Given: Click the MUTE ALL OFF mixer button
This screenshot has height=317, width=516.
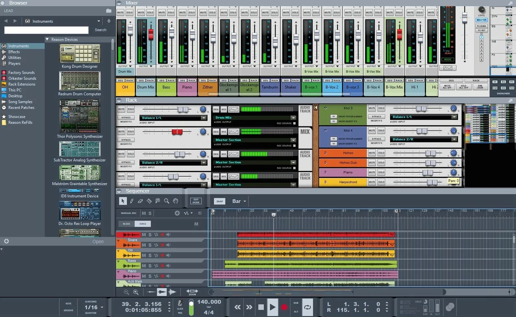Looking at the screenshot, I should [447, 87].
